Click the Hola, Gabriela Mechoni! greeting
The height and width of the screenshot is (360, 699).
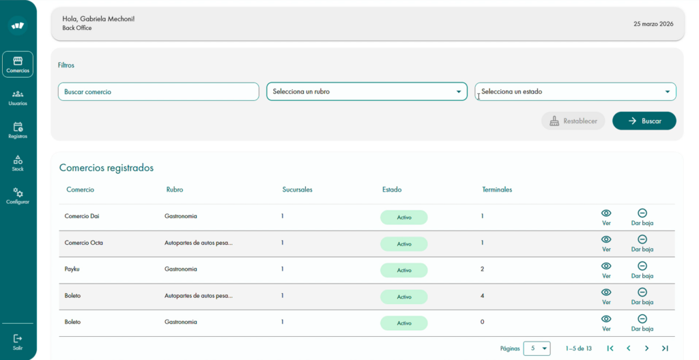[98, 19]
